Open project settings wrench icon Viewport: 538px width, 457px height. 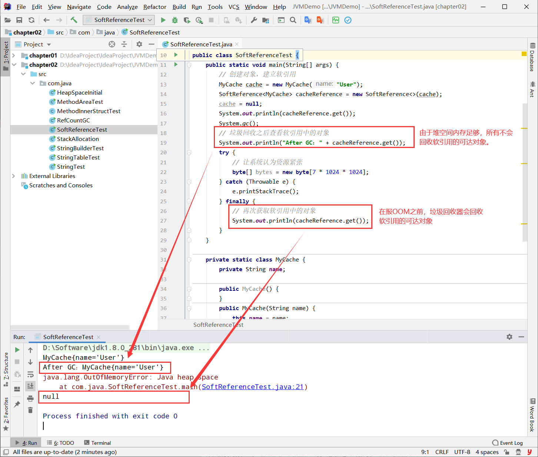(x=254, y=20)
